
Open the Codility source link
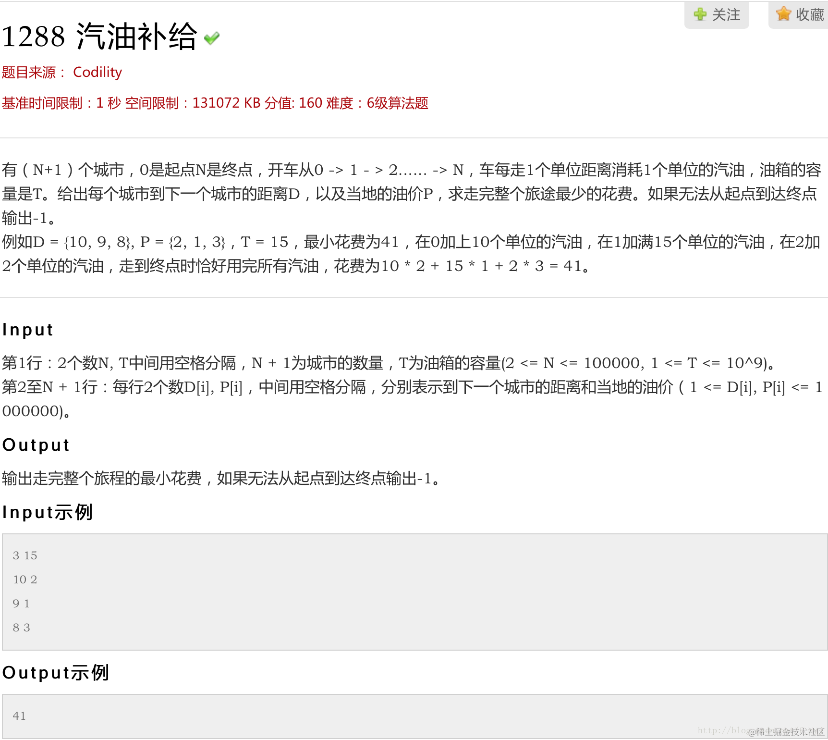97,72
